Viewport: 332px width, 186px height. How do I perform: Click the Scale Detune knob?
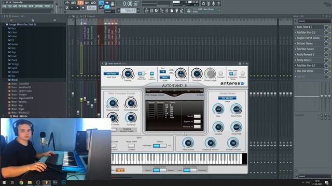181,73
